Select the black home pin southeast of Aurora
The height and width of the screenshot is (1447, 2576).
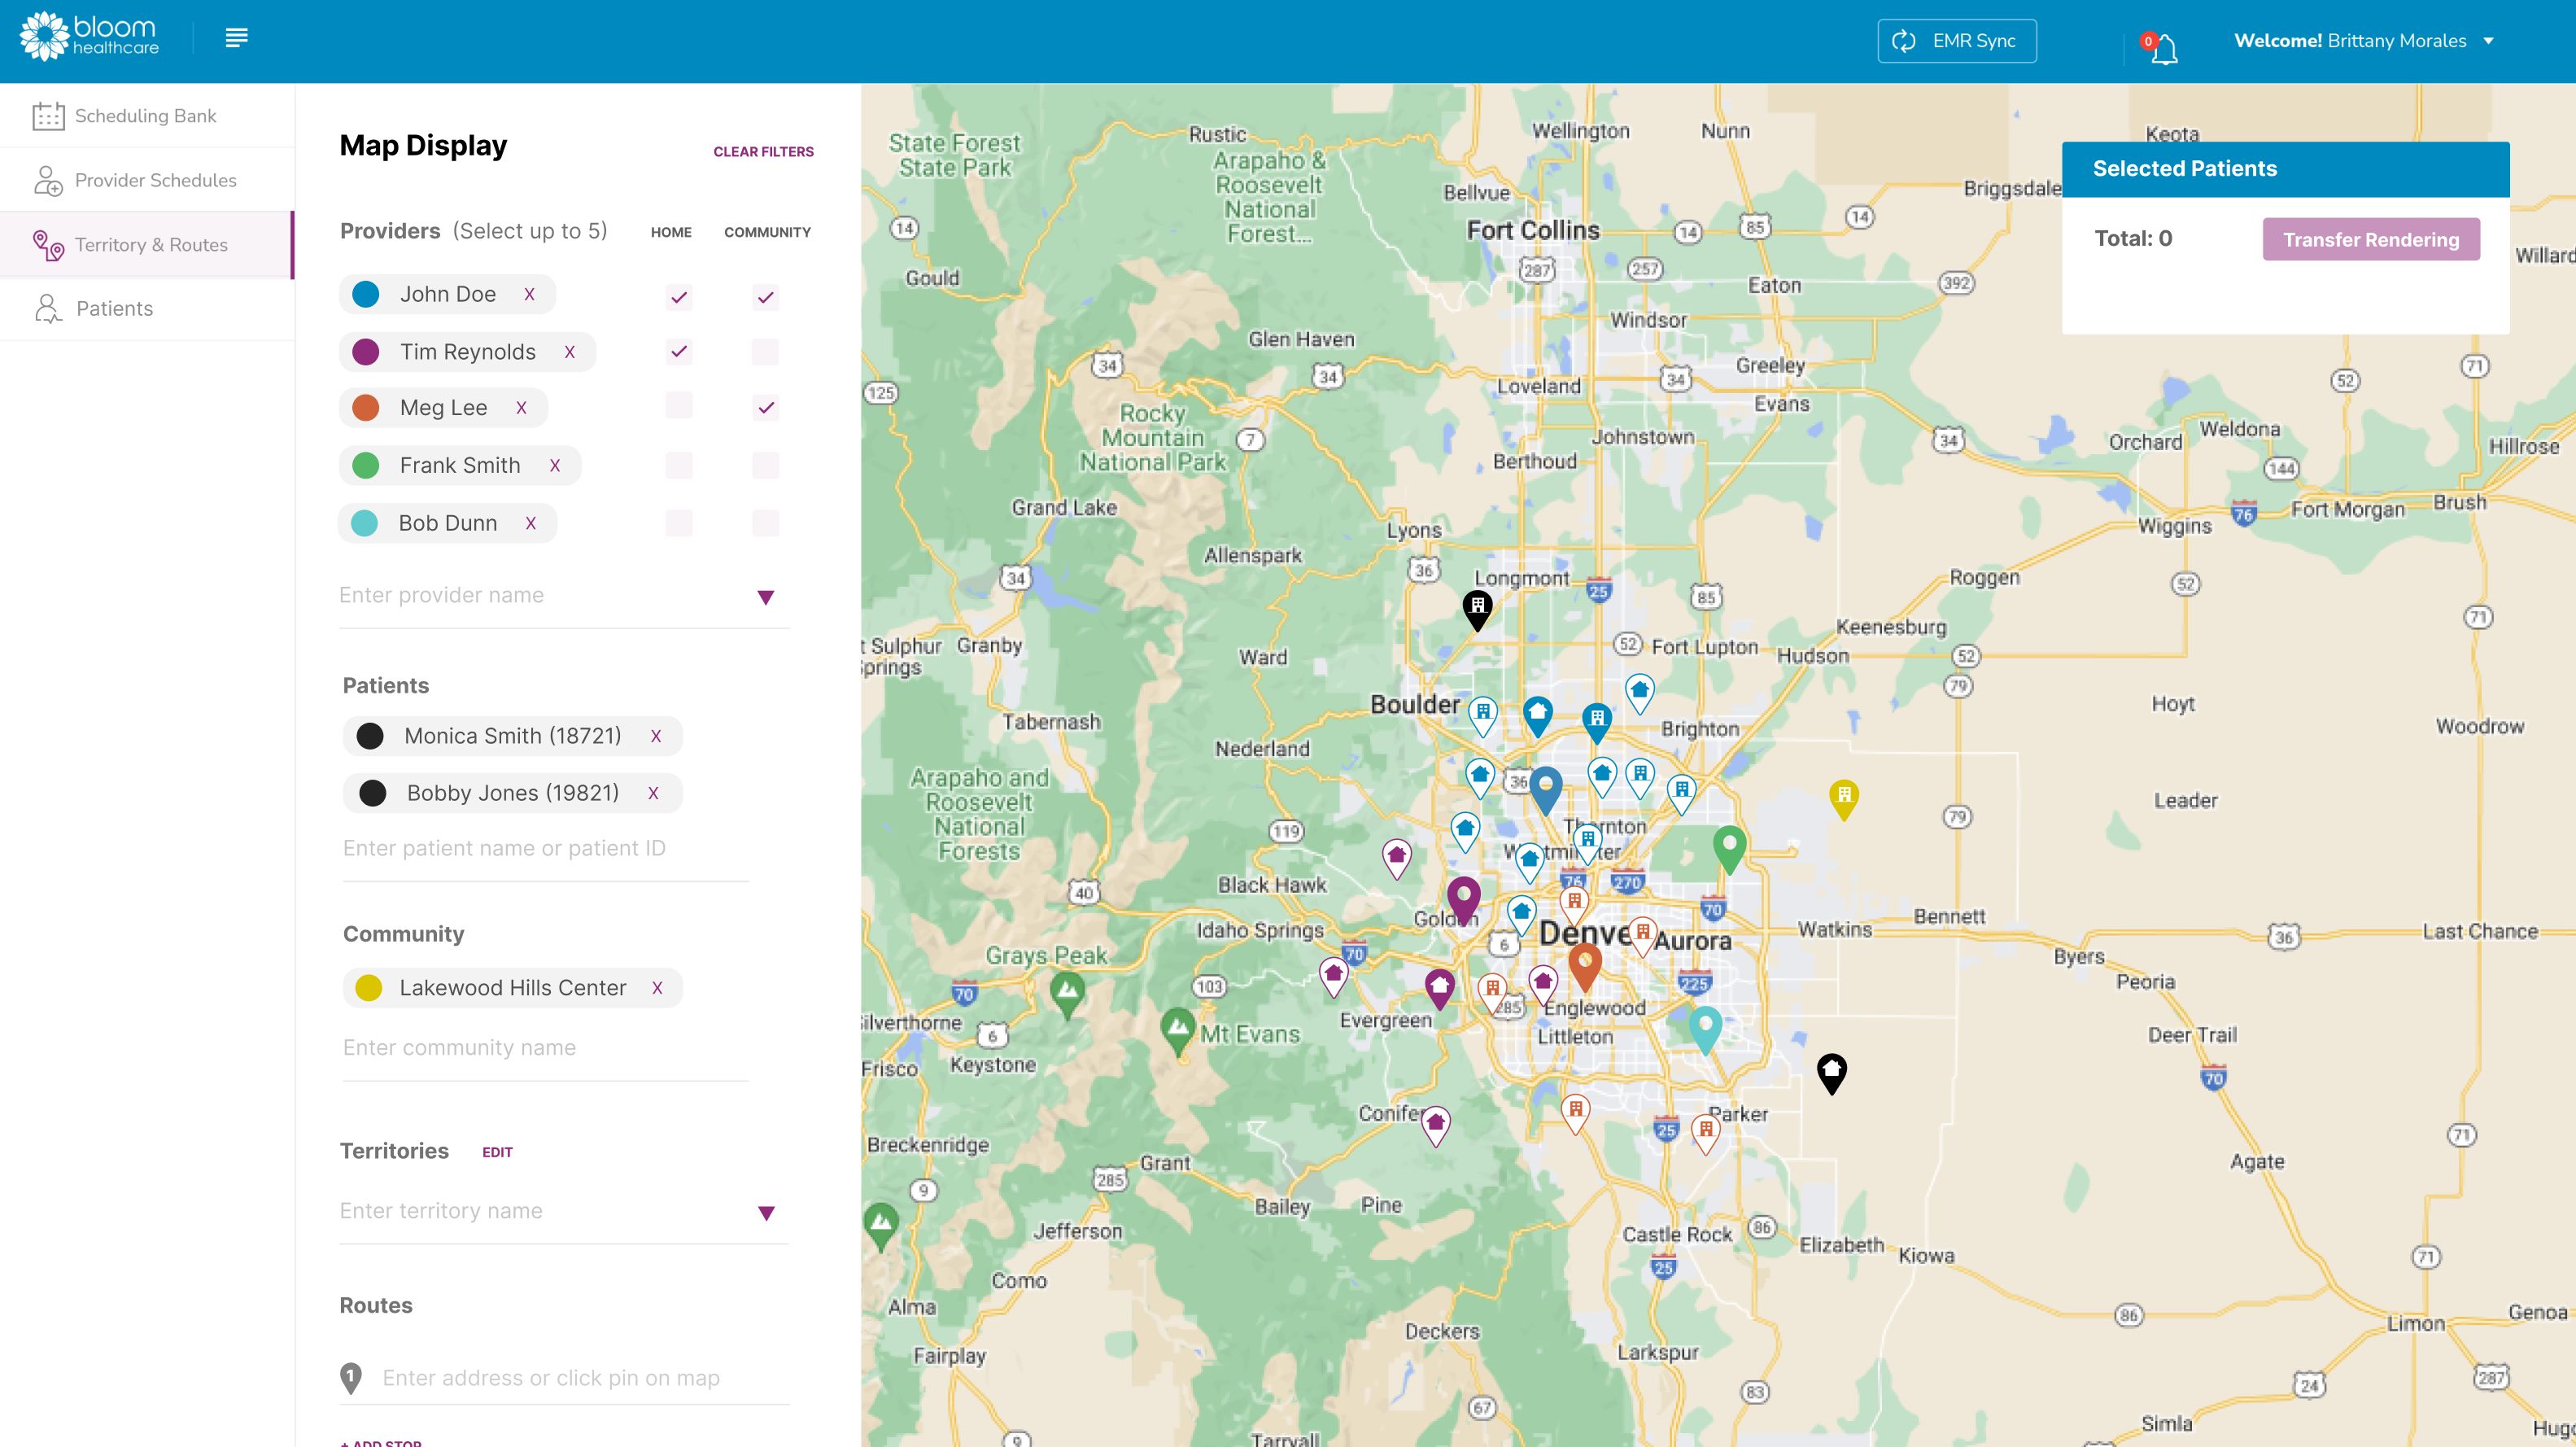[1831, 1071]
